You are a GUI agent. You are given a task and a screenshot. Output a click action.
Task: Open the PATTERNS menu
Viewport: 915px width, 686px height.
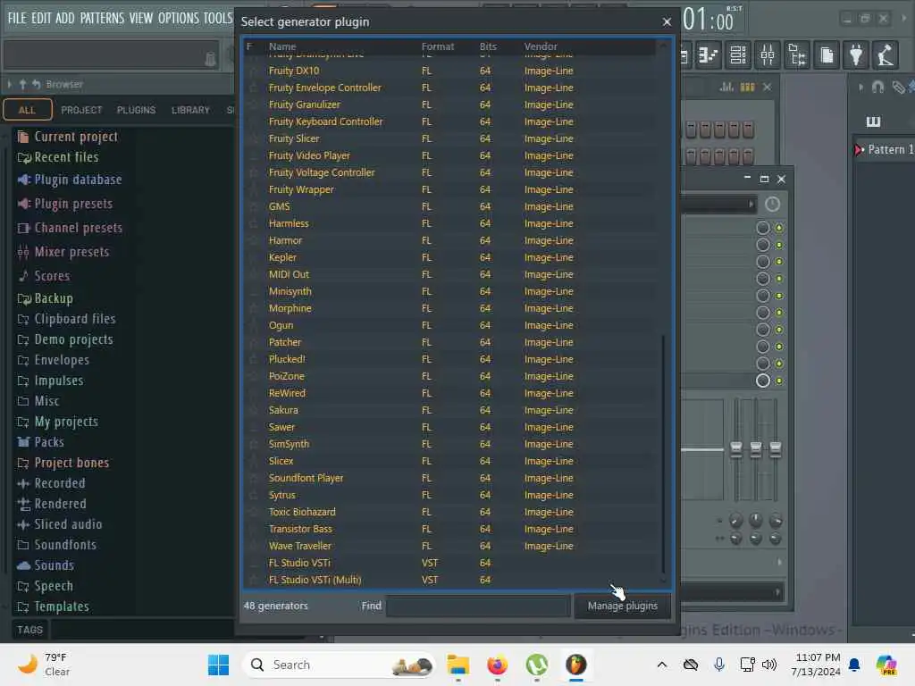pos(102,18)
